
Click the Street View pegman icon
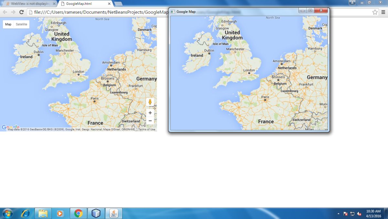coord(150,102)
